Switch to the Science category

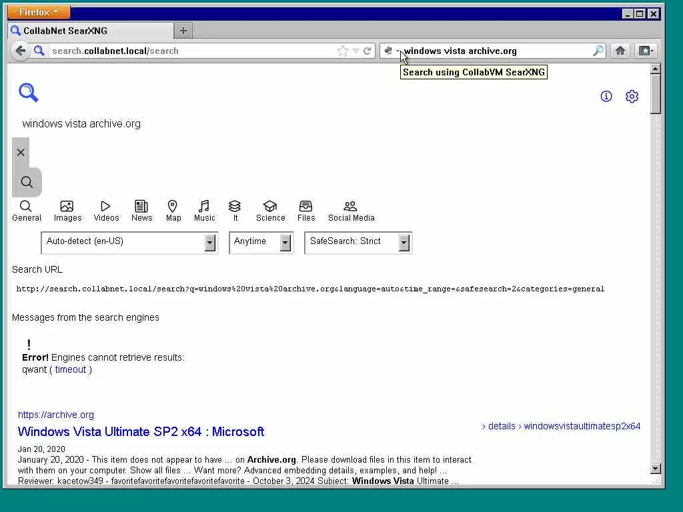tap(271, 211)
